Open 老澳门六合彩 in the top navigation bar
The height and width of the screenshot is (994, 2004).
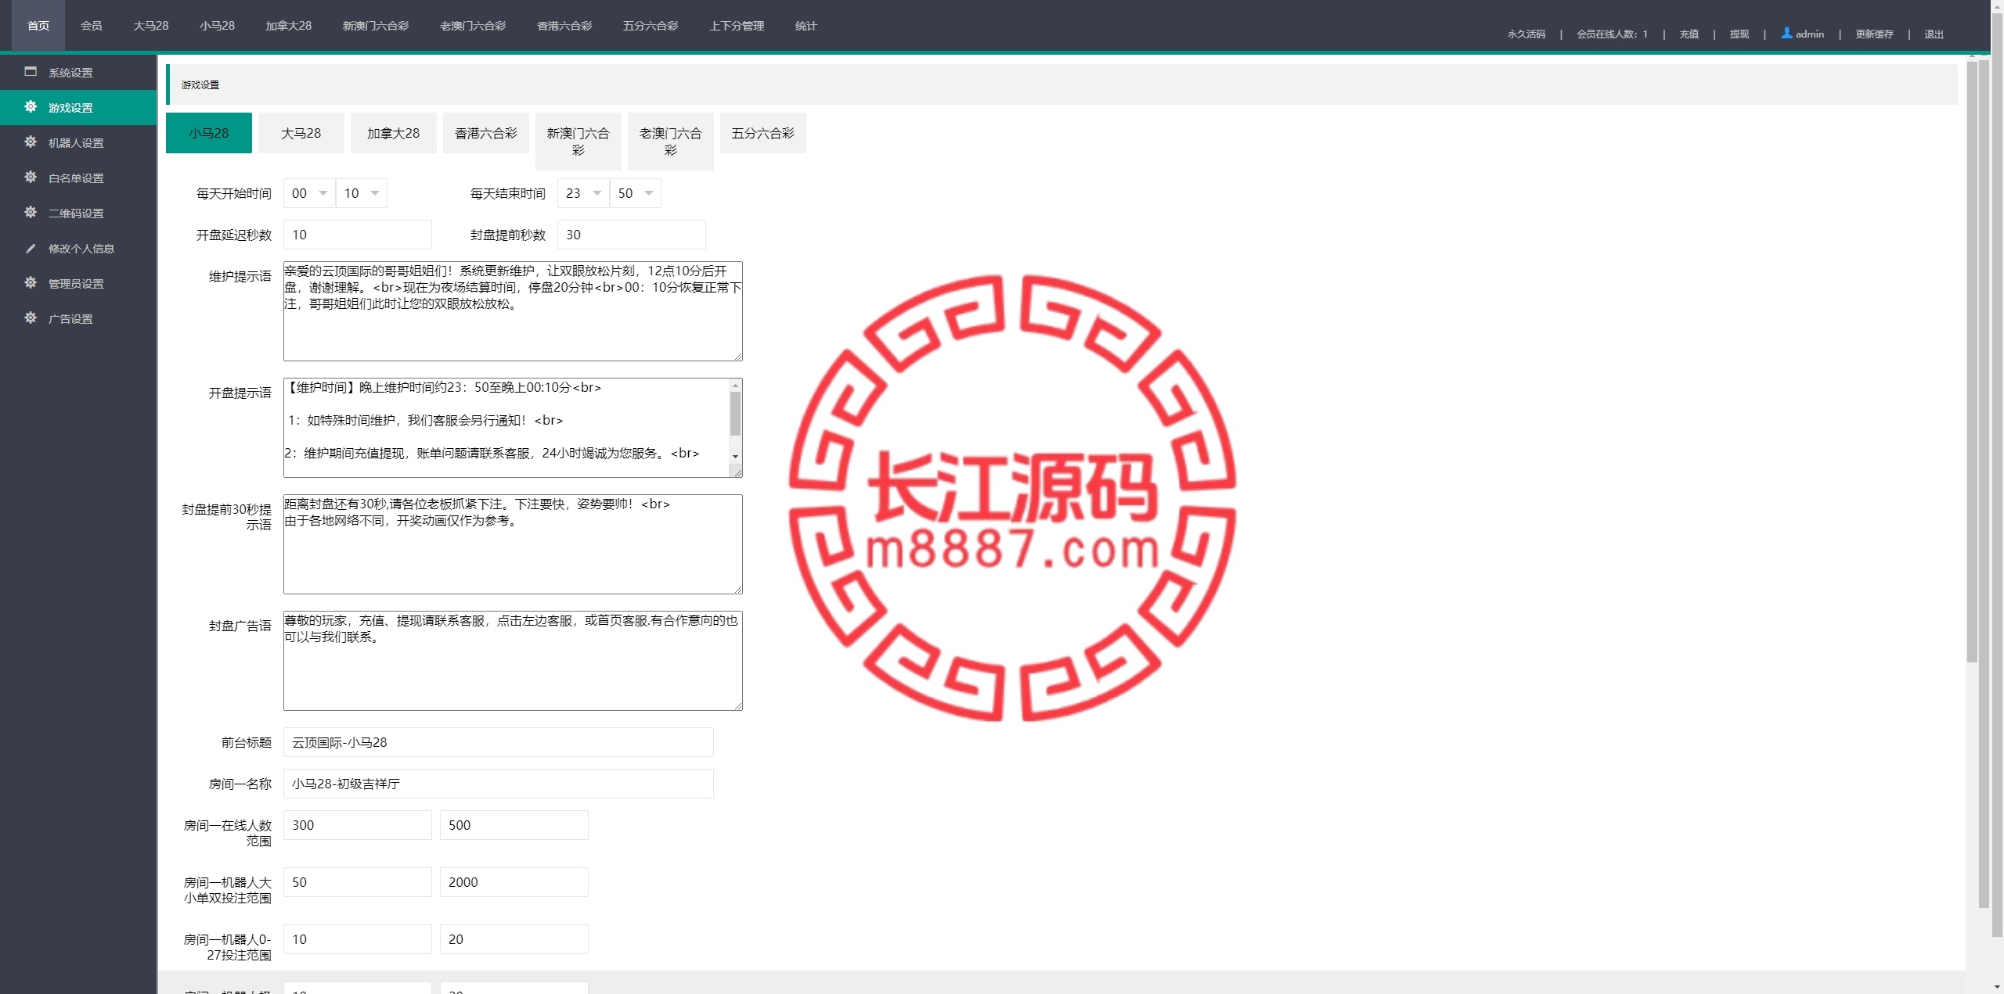473,26
